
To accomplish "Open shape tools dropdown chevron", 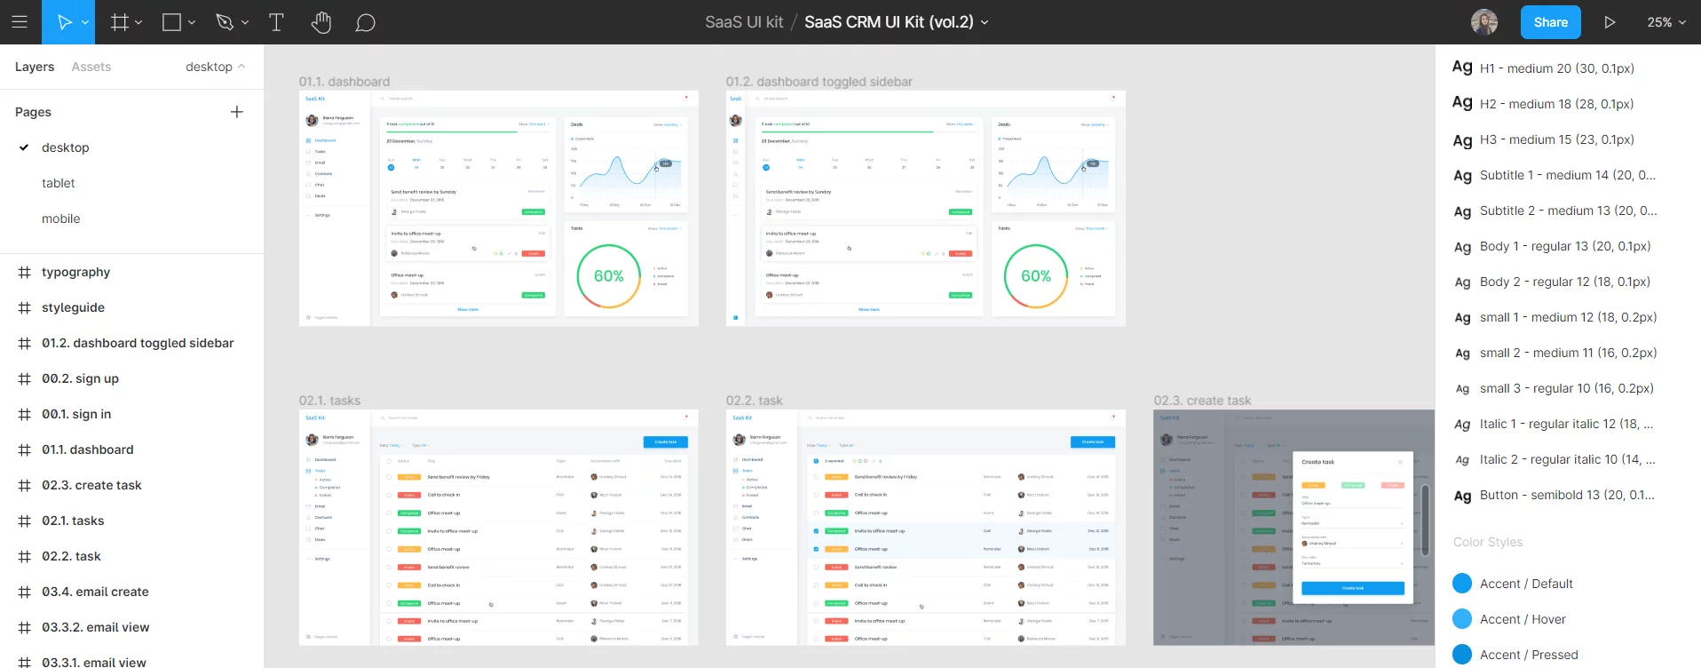I will click(x=192, y=22).
